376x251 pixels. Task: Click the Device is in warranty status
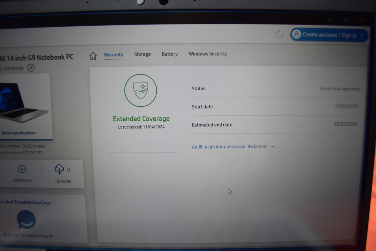click(340, 89)
